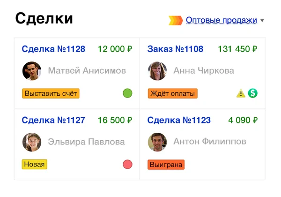The image size is (281, 197).
Task: Click the orange pipeline arrows icon
Action: point(175,20)
